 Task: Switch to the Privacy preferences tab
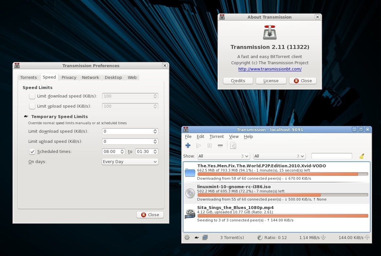point(69,77)
